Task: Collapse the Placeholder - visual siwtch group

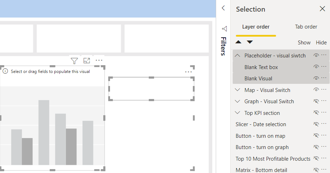Action: 237,56
